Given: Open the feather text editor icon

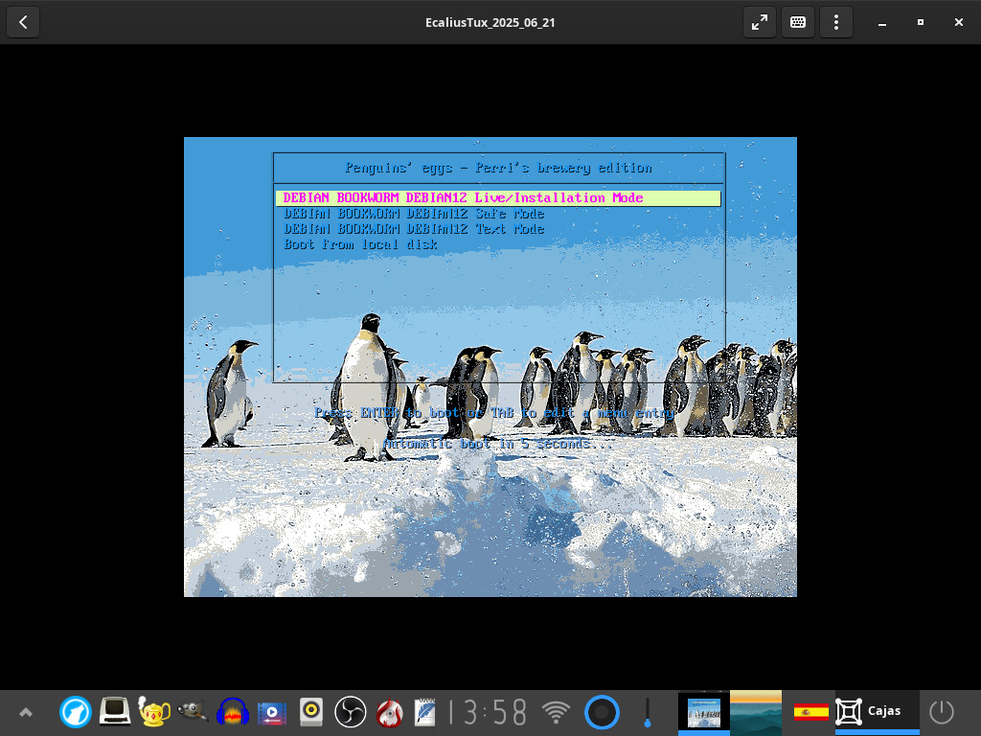Looking at the screenshot, I should pos(425,712).
